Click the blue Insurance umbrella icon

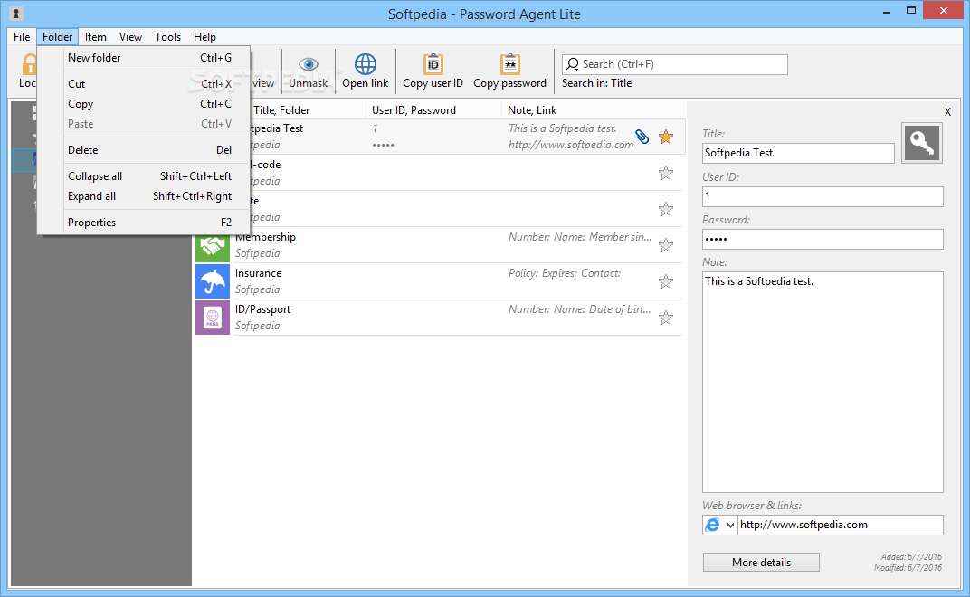pos(212,281)
